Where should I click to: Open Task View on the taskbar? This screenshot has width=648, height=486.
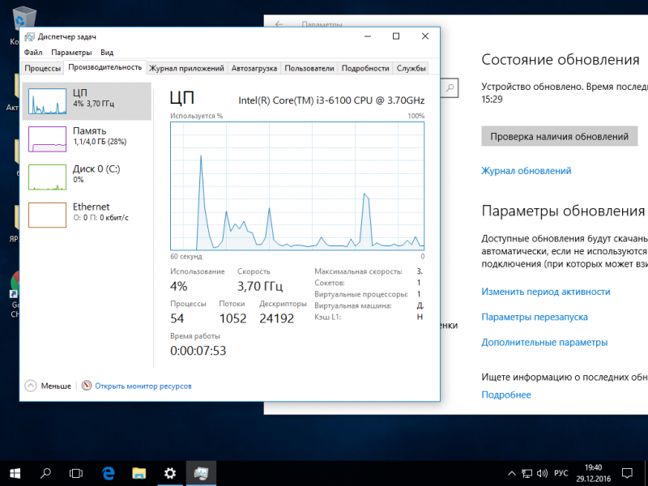coord(76,473)
